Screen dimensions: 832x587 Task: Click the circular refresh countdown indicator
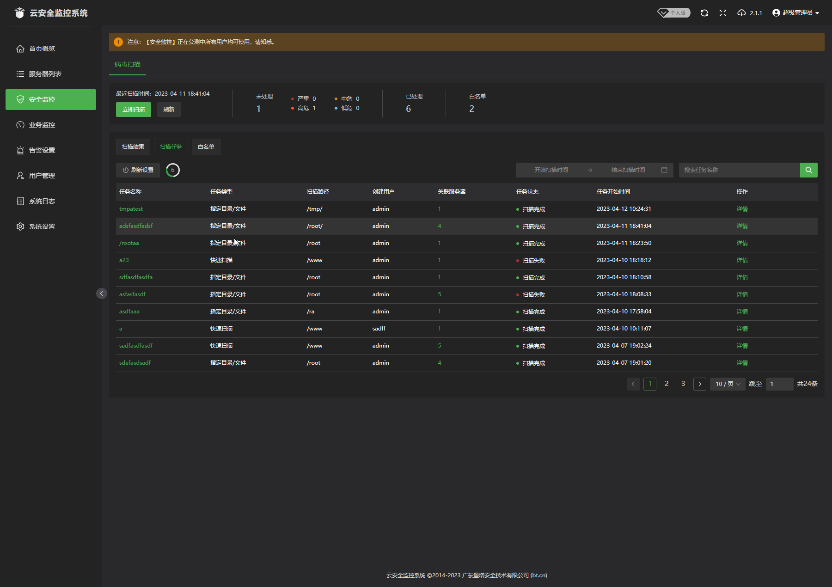[172, 170]
